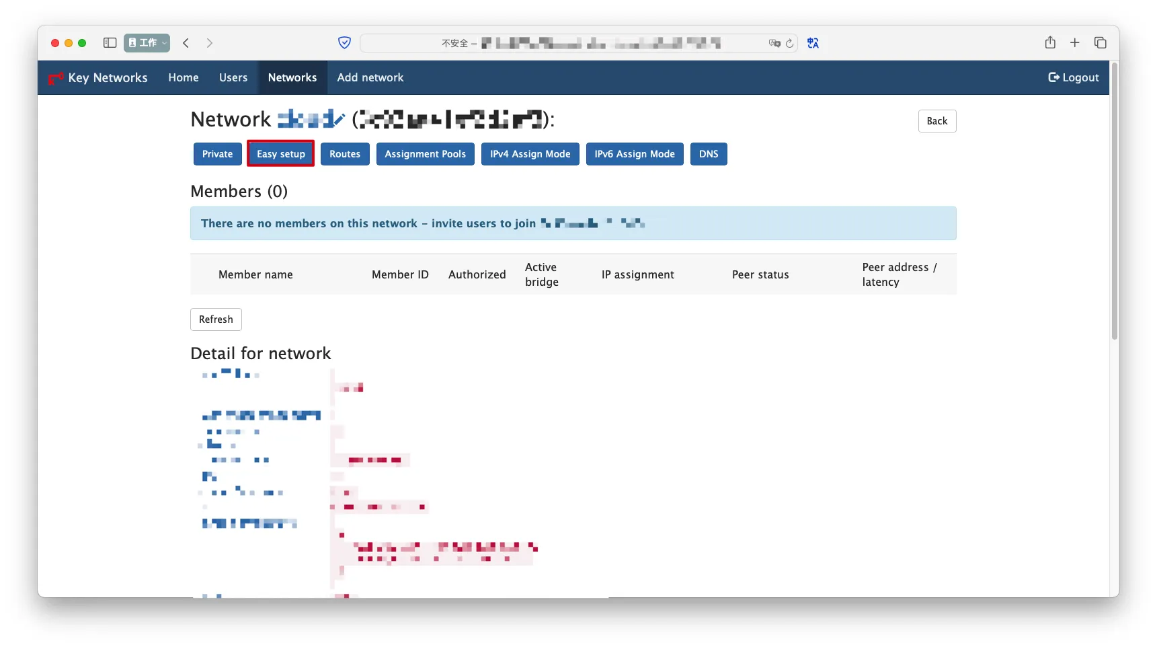Go back with browser arrow
The image size is (1157, 647).
tap(186, 43)
